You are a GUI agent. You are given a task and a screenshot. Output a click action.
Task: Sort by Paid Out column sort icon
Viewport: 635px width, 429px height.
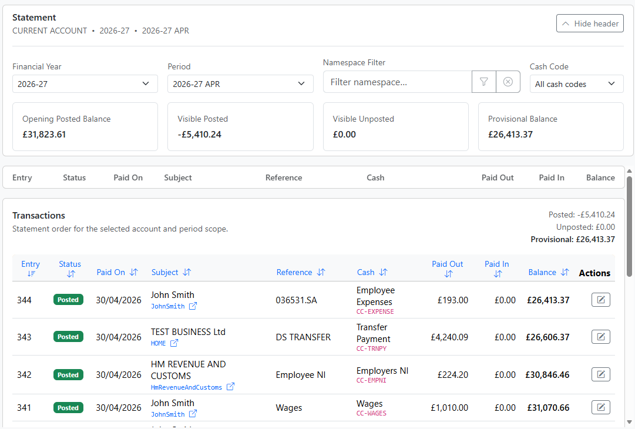coord(448,274)
